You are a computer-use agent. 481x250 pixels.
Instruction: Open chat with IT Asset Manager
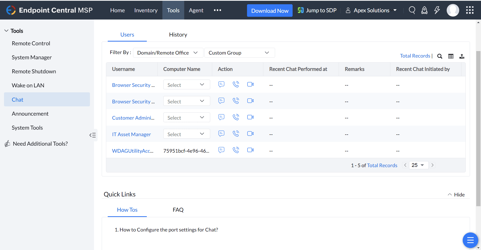pyautogui.click(x=221, y=134)
